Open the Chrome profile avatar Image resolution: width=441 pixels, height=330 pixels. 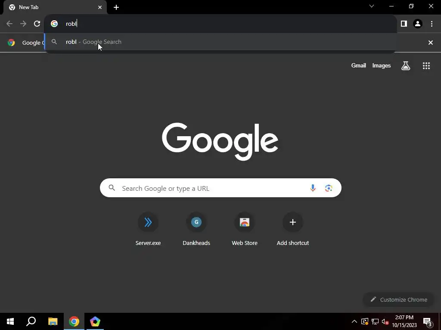[x=418, y=24]
